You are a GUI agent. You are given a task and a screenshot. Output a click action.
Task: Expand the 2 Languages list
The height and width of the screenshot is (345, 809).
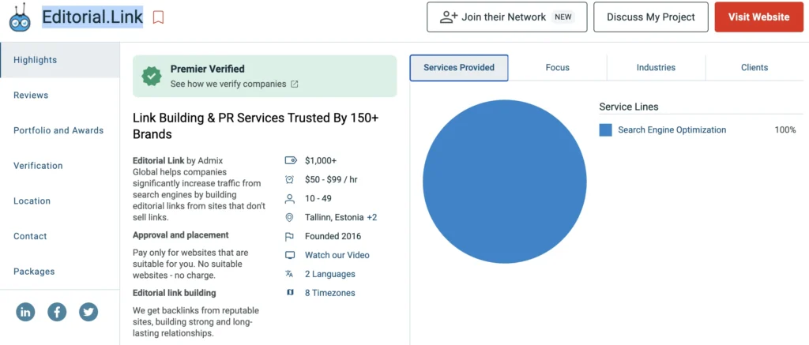[x=329, y=274]
